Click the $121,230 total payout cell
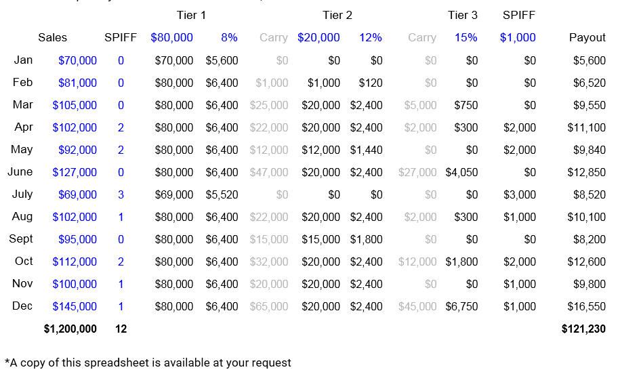This screenshot has width=618, height=374. click(583, 329)
